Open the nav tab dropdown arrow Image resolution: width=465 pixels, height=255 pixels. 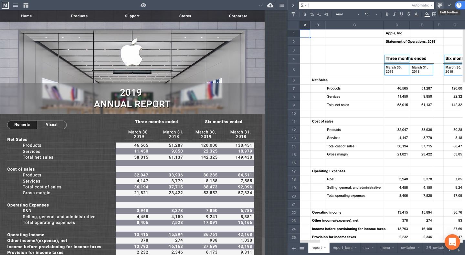372,248
